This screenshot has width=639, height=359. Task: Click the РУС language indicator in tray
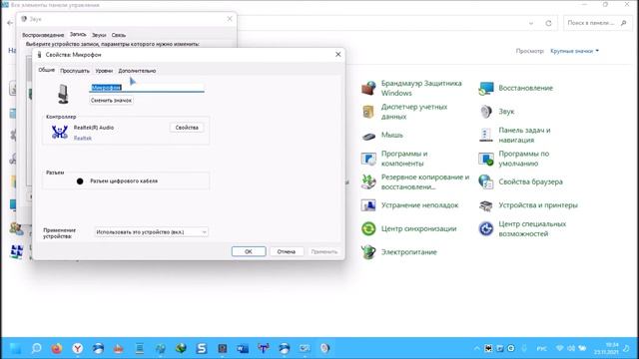point(541,349)
